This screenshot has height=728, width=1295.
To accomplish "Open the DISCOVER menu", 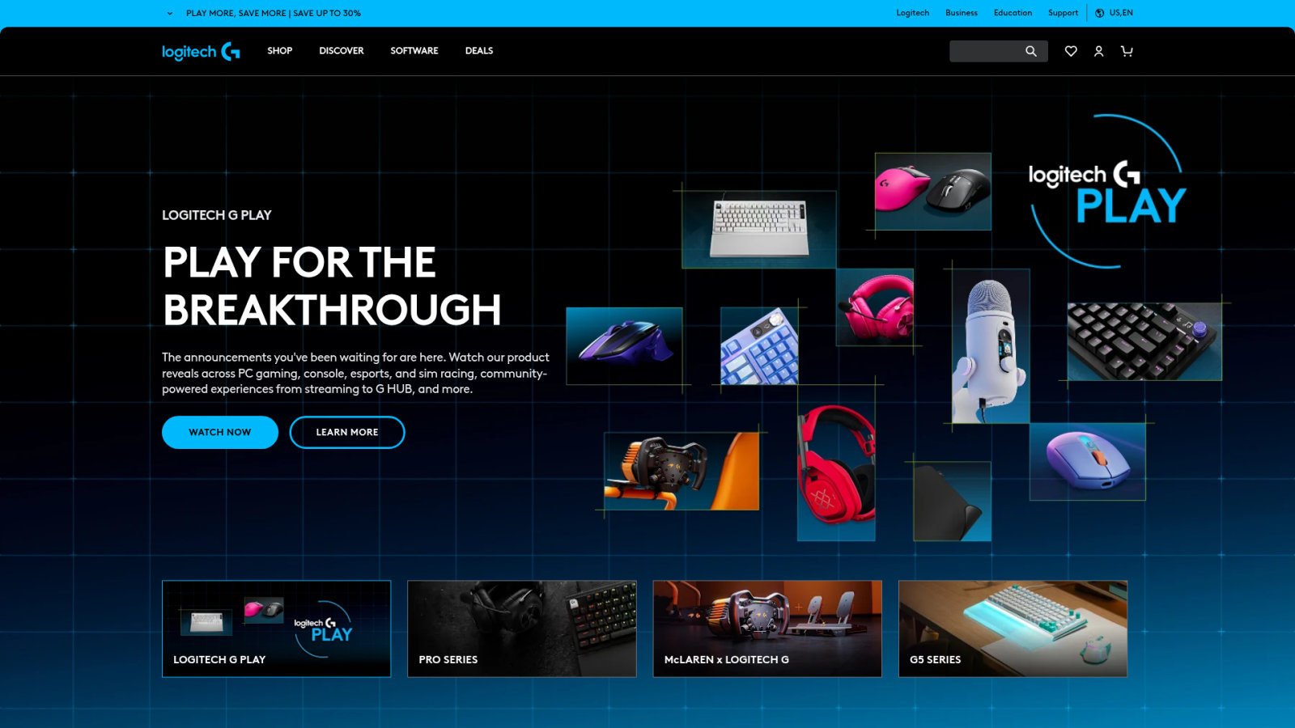I will [x=342, y=51].
